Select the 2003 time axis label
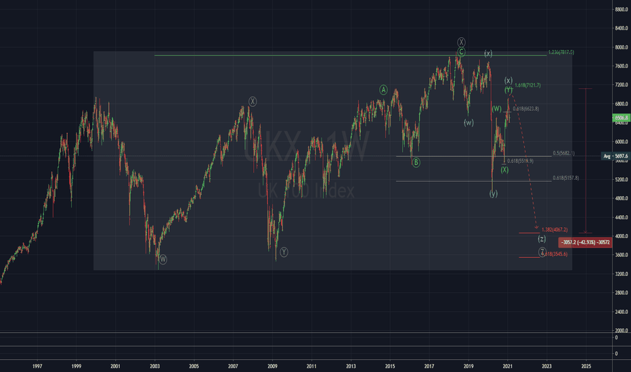631x372 pixels. (x=155, y=366)
